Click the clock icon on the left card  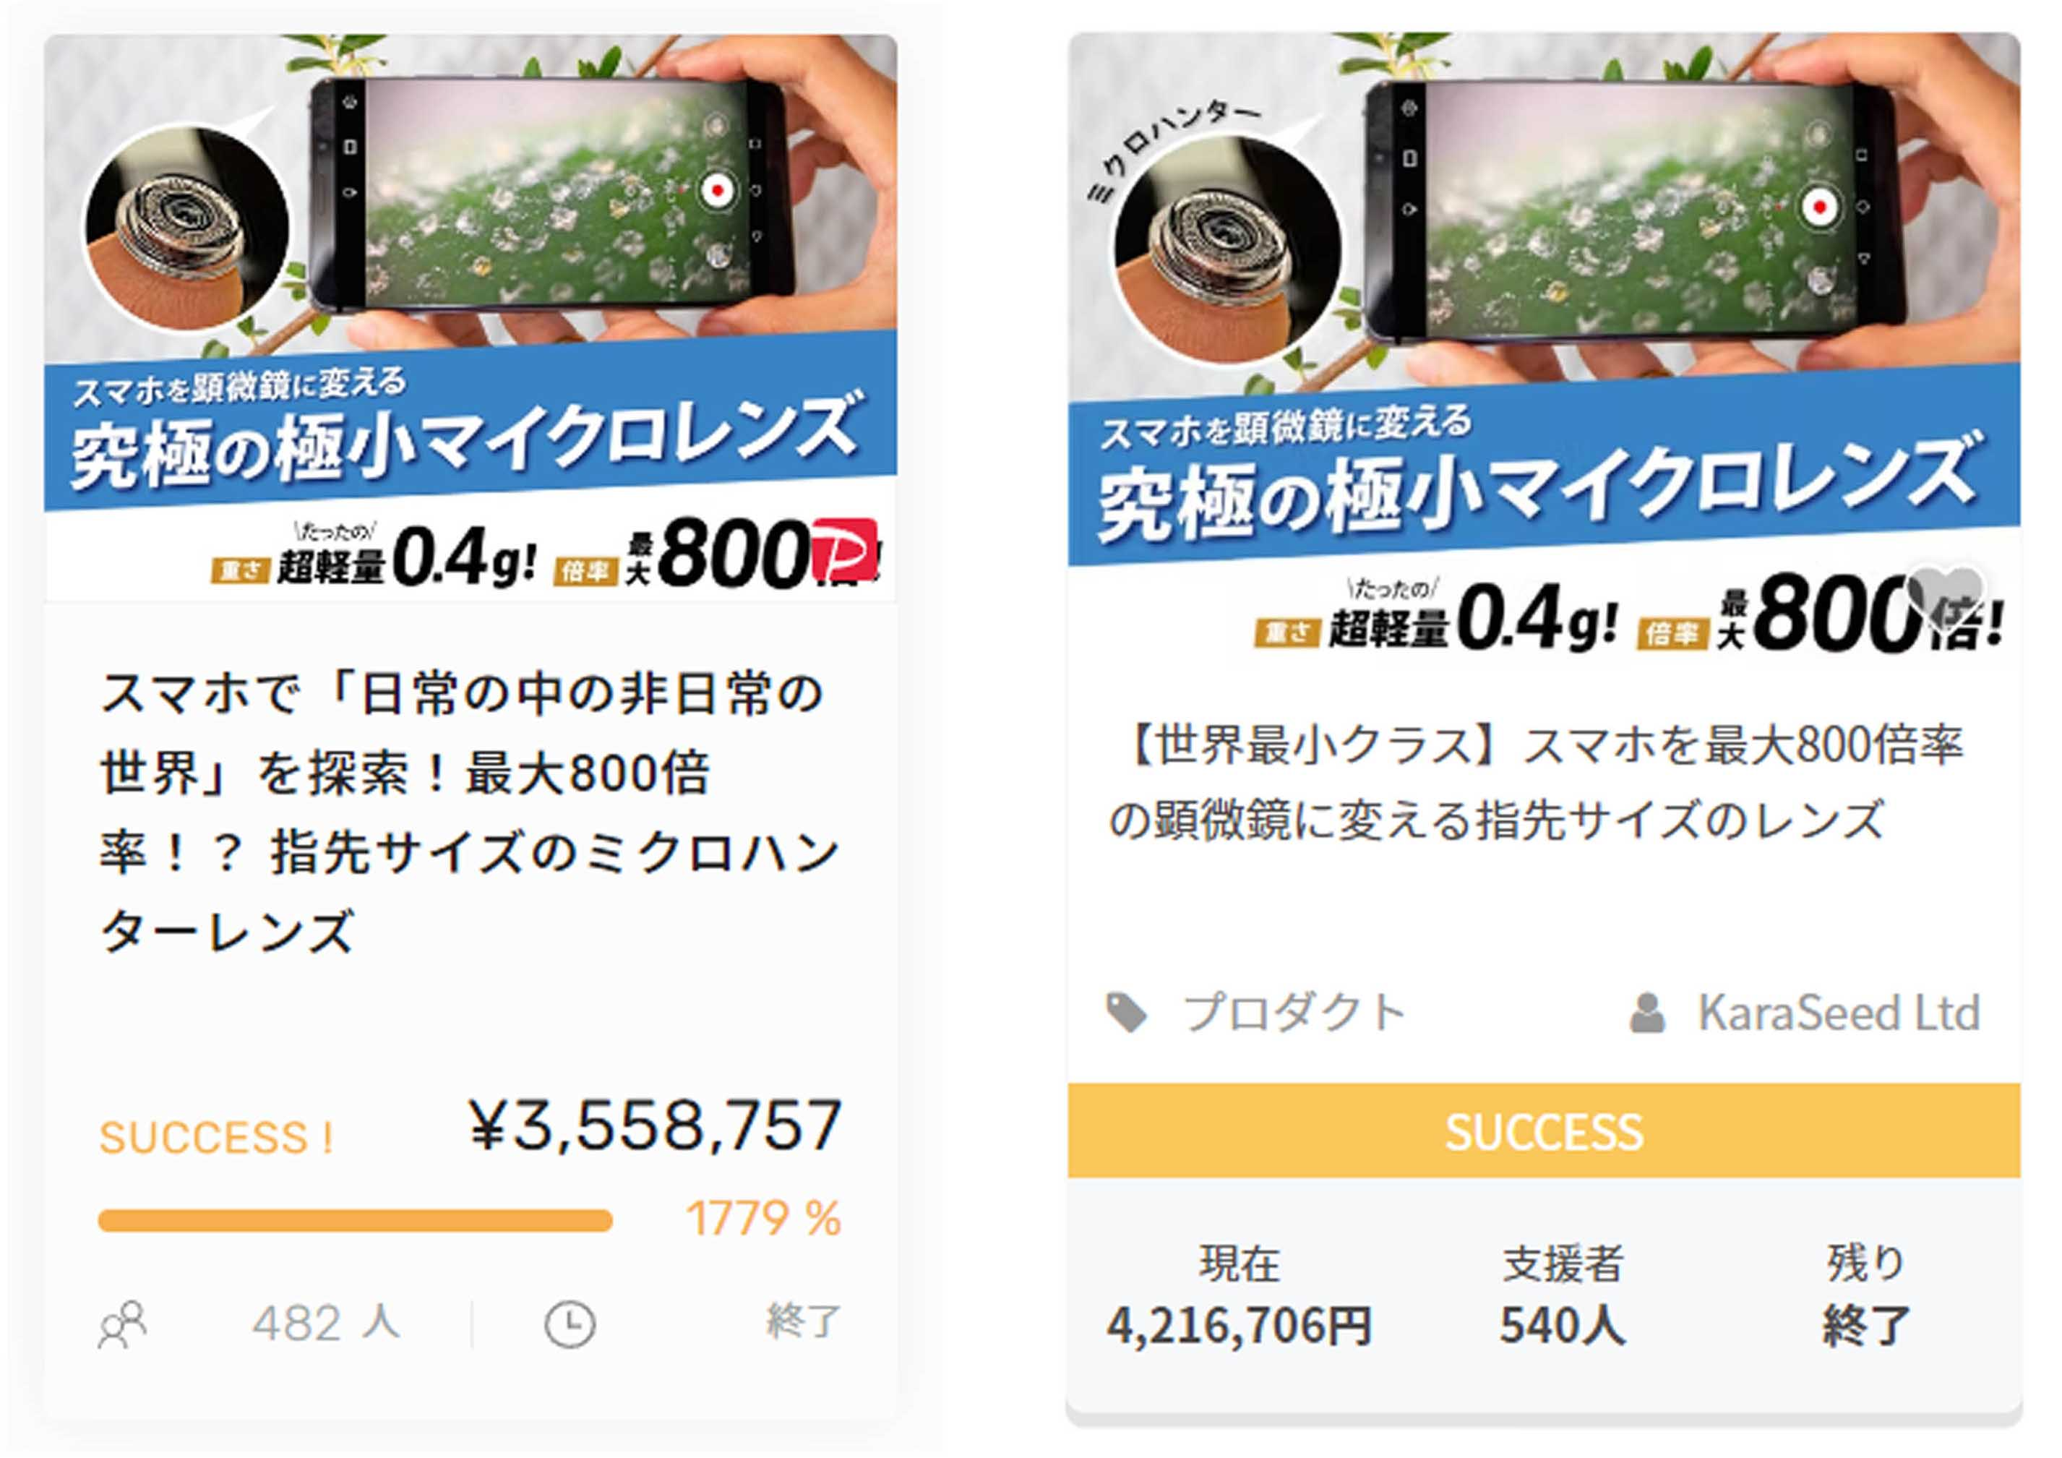pos(570,1324)
